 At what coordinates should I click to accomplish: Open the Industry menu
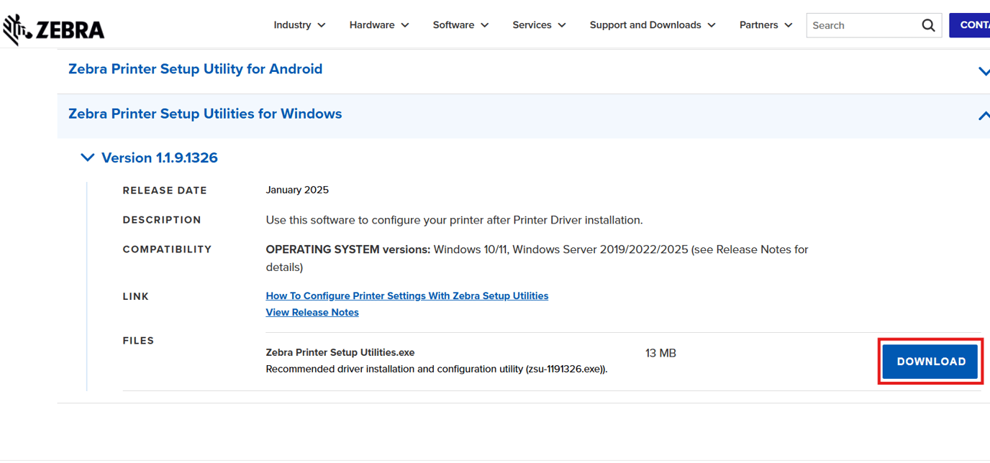pos(299,25)
